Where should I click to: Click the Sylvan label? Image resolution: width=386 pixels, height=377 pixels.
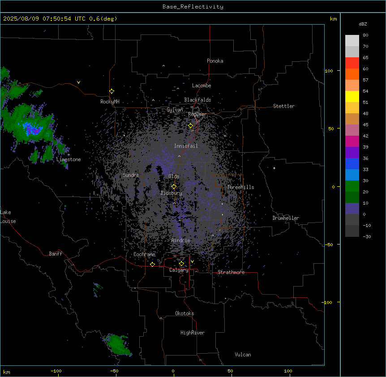(175, 110)
